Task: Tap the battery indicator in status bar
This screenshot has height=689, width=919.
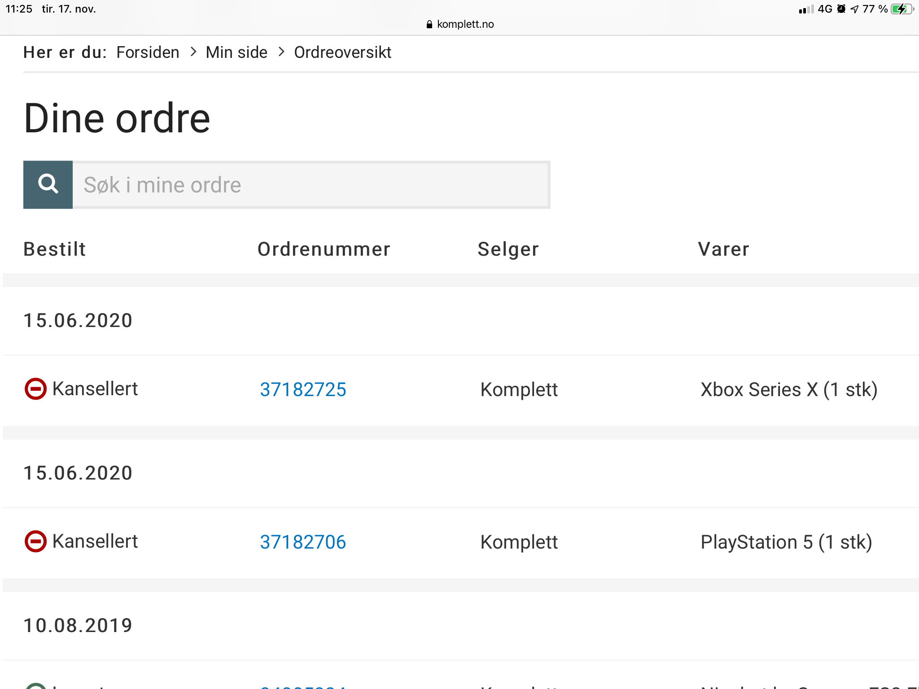Action: 902,9
